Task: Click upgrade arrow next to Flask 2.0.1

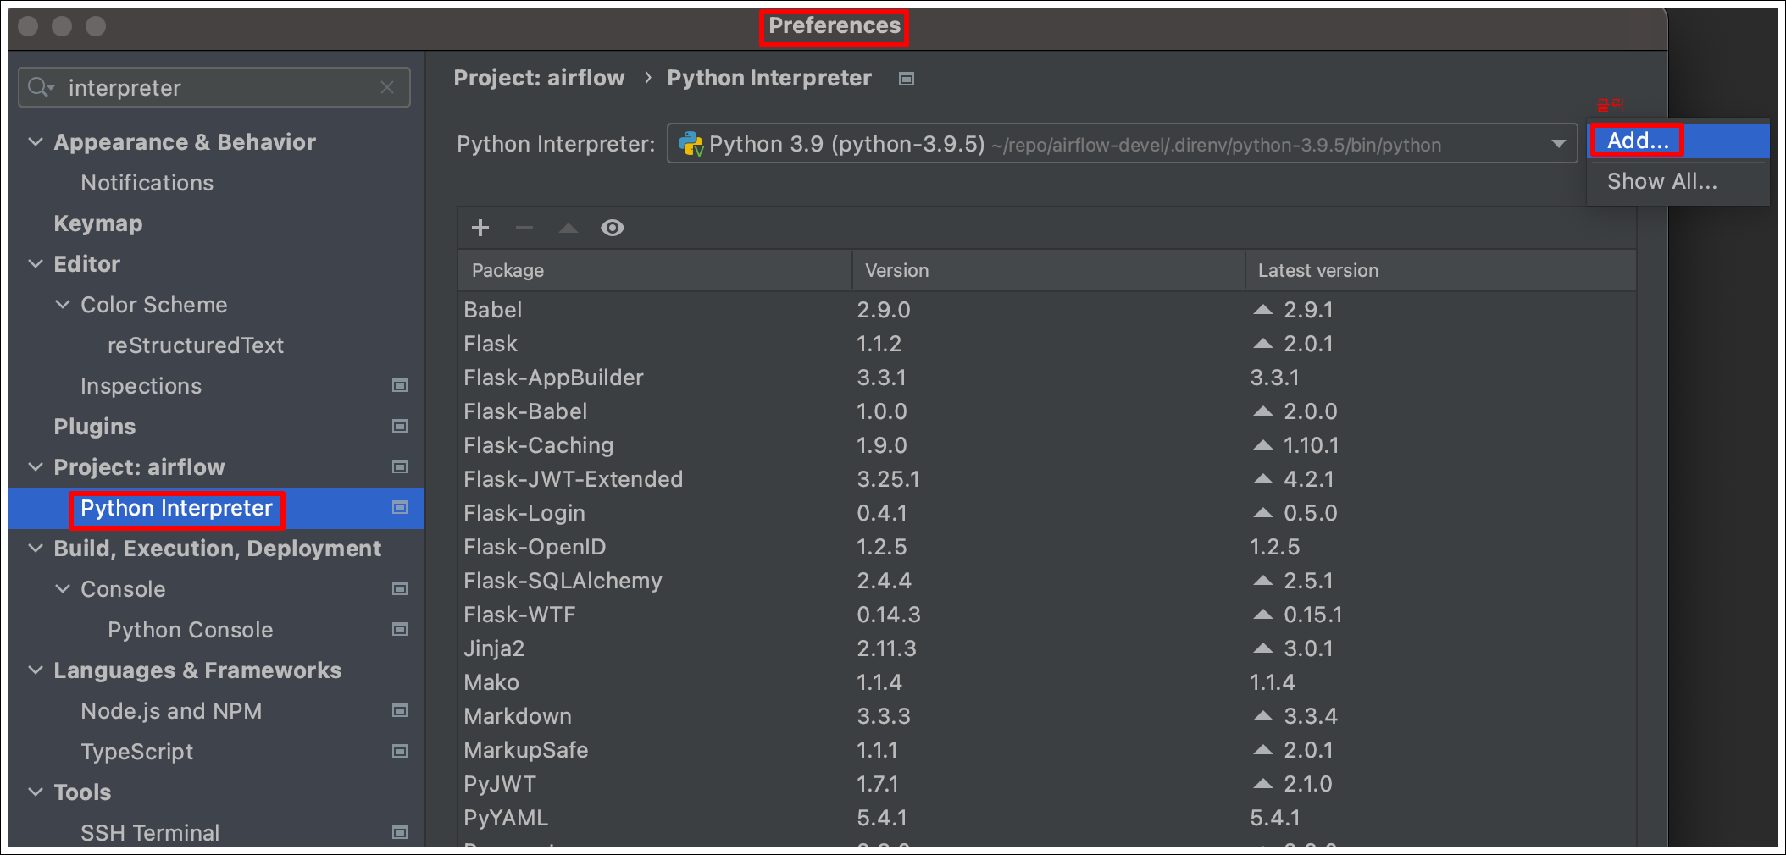Action: click(x=1262, y=344)
